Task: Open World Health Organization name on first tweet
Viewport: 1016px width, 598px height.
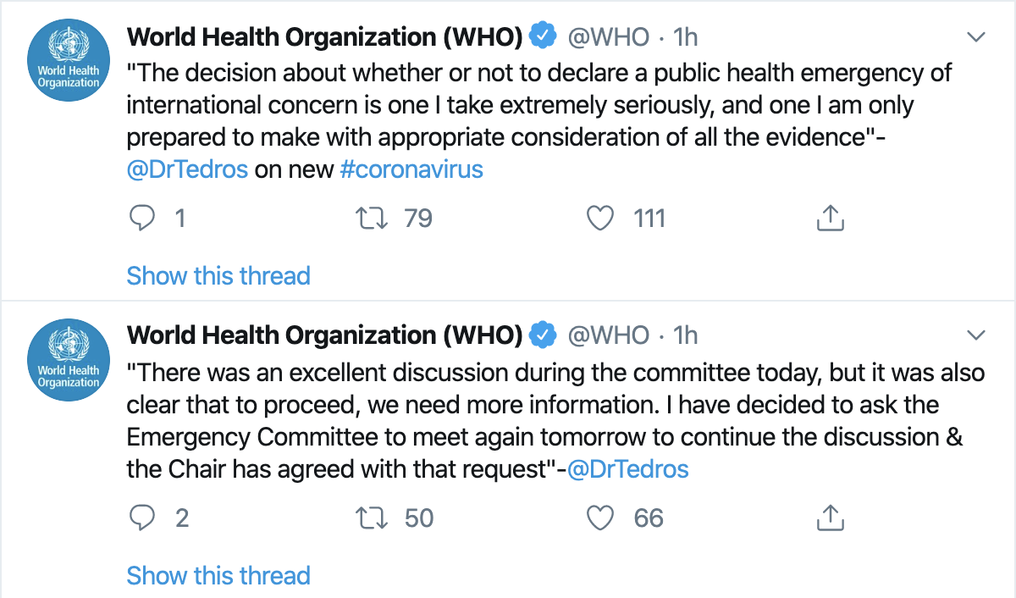Action: [324, 36]
